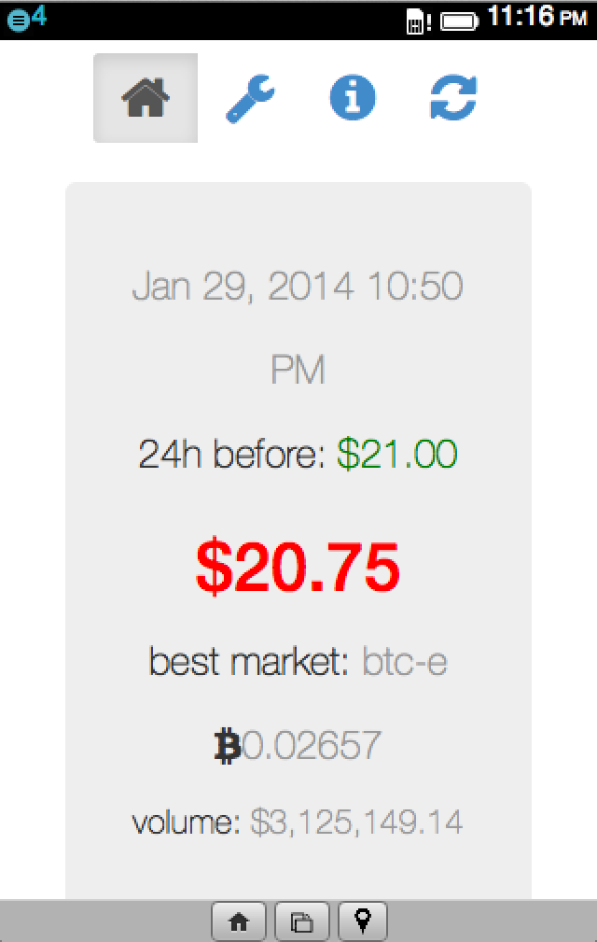597x942 pixels.
Task: Tap the Jan 29, 2014 10:50 PM timestamp
Action: [x=298, y=327]
